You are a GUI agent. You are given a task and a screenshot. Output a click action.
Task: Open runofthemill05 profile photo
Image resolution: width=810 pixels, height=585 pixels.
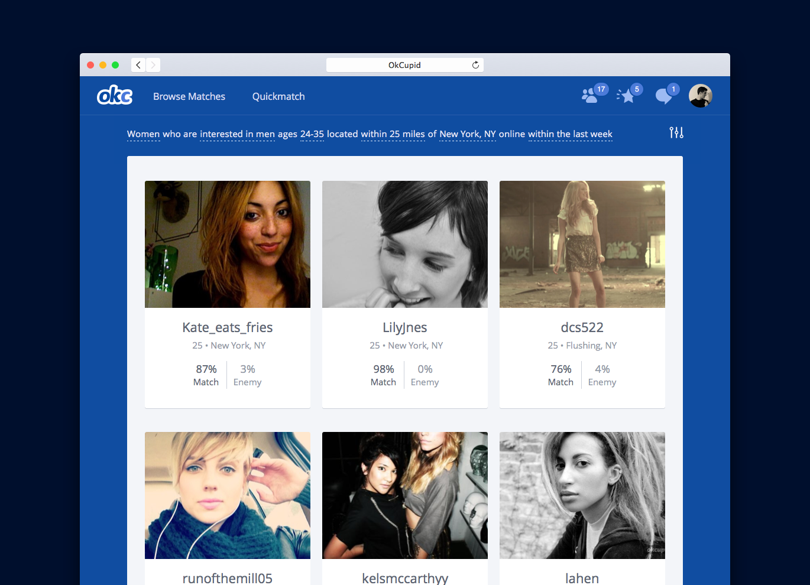click(228, 495)
